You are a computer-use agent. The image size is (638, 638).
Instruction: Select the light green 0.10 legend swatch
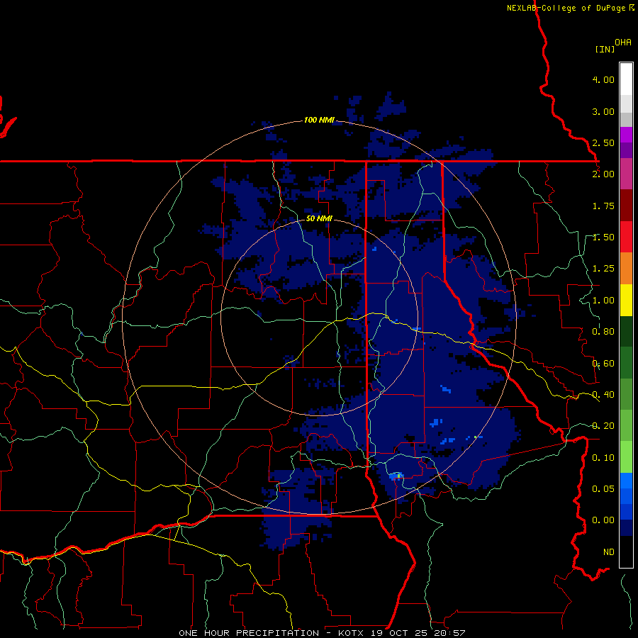click(x=626, y=457)
